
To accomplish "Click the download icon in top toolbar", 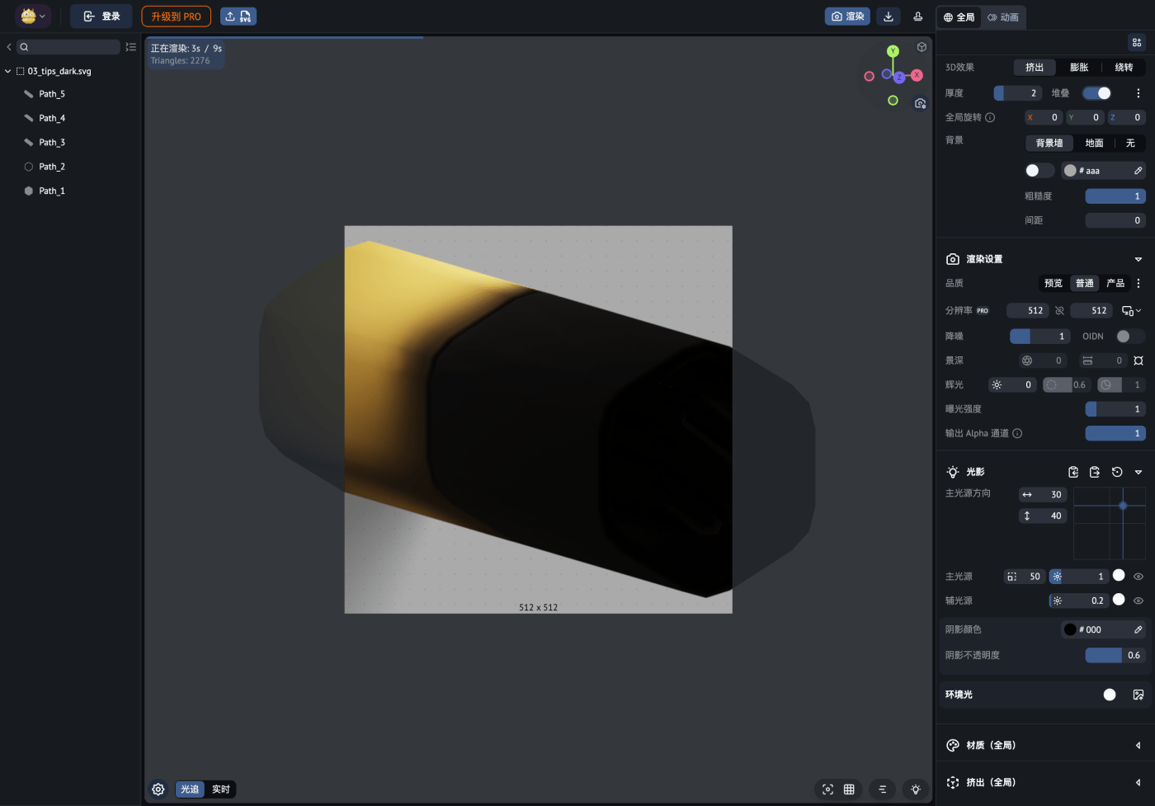I will [889, 16].
